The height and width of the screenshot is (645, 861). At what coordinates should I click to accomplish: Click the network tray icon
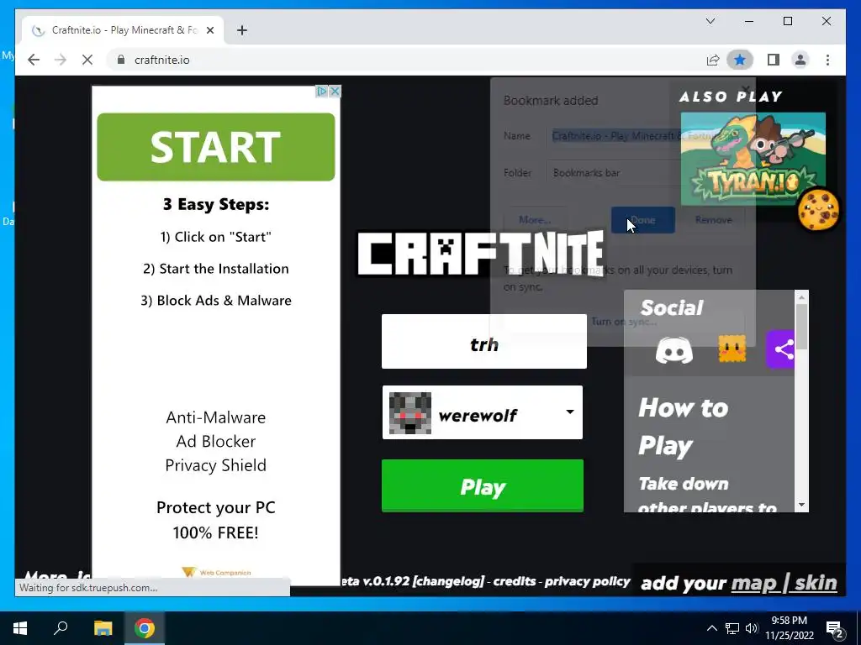(x=732, y=628)
